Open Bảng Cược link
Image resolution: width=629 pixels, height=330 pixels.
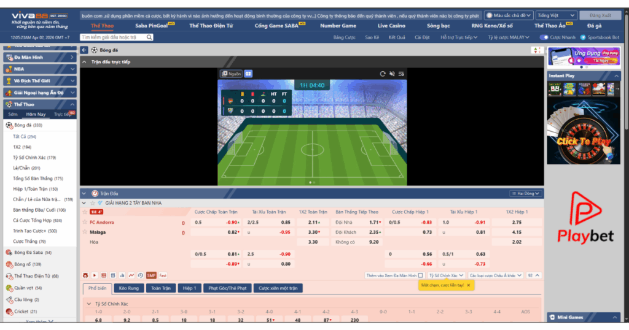344,37
